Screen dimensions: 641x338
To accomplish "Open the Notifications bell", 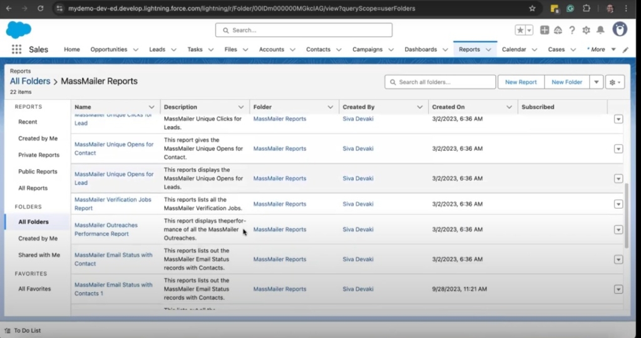I will [x=600, y=30].
